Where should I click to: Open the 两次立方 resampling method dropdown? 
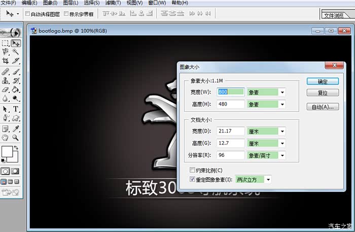pyautogui.click(x=268, y=179)
